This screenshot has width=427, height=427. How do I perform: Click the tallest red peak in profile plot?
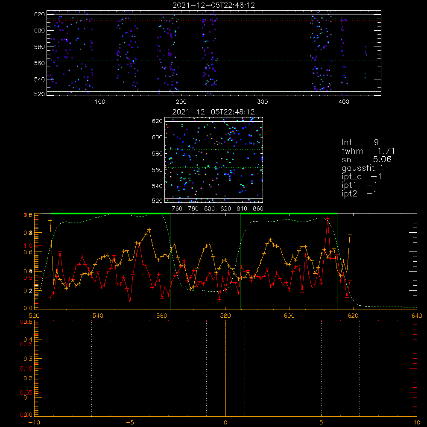328,218
